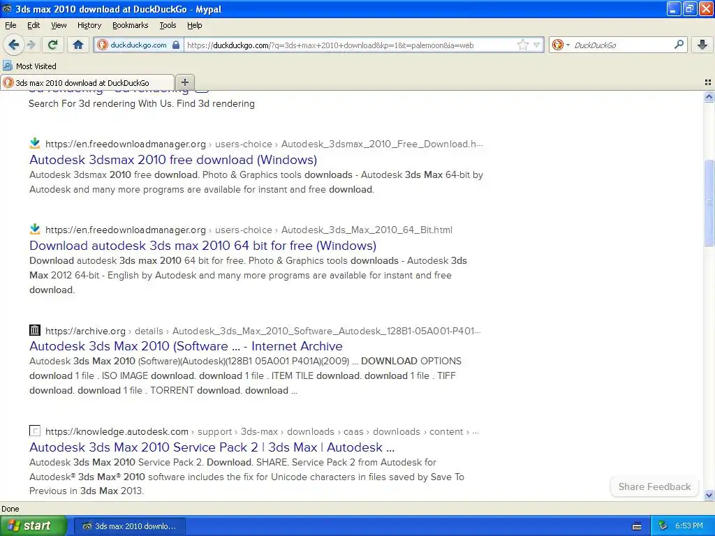
Task: Click the scrollbar up arrow
Action: click(x=709, y=96)
